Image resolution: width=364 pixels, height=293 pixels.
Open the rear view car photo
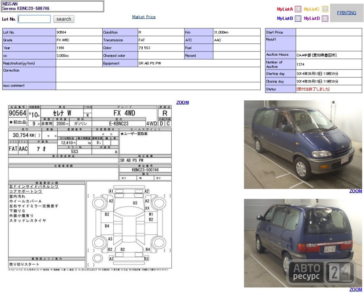pos(303,243)
